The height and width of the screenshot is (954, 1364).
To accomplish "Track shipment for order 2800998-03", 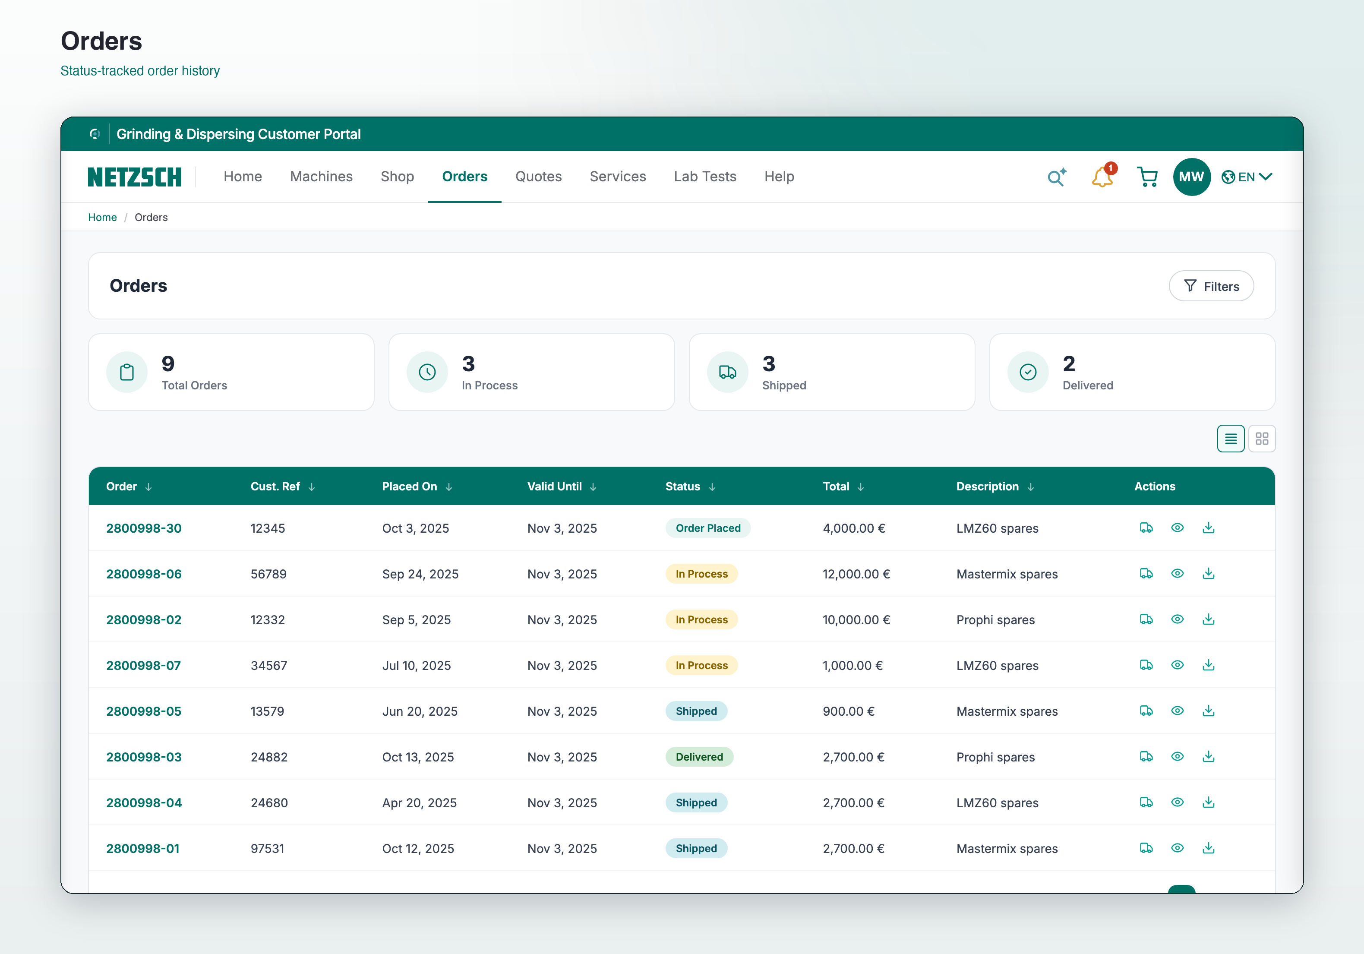I will 1146,756.
